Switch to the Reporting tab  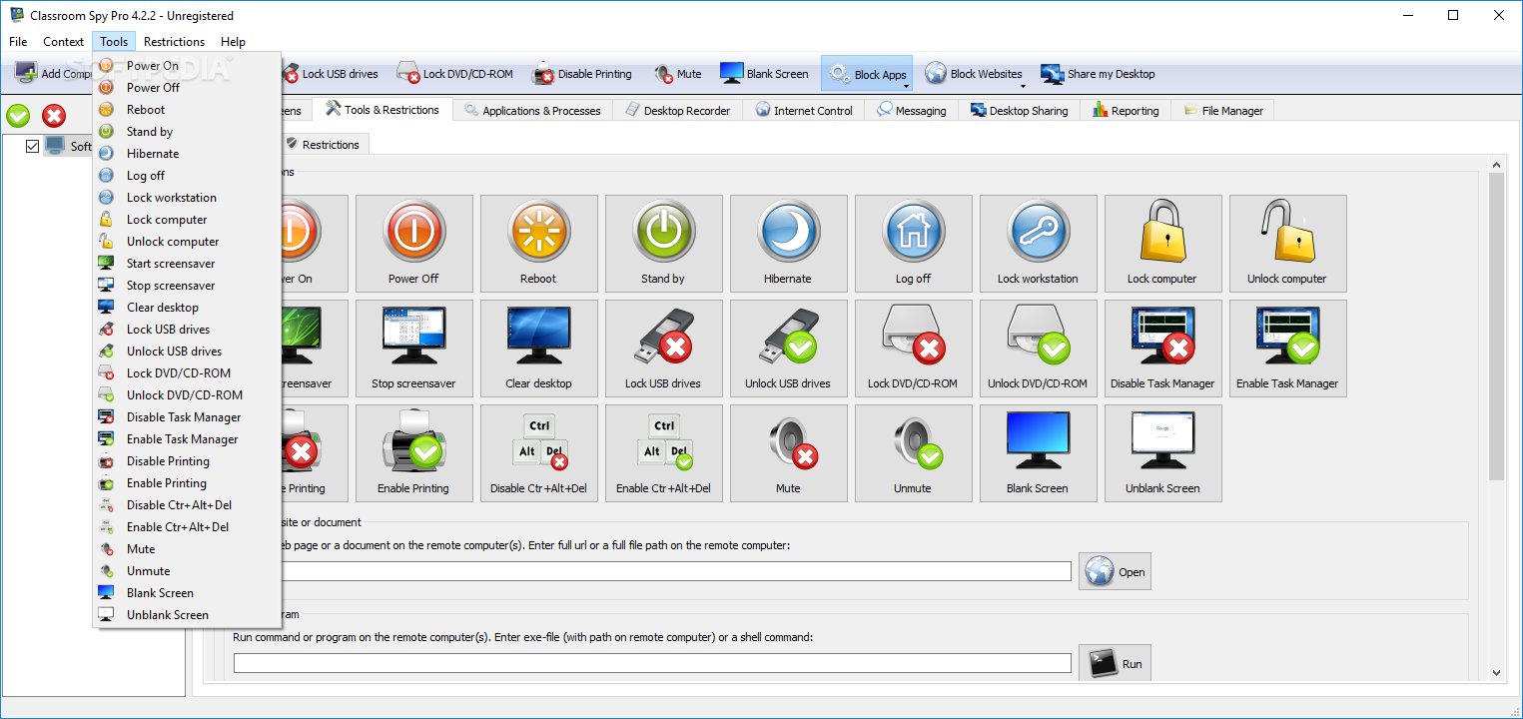(1126, 111)
